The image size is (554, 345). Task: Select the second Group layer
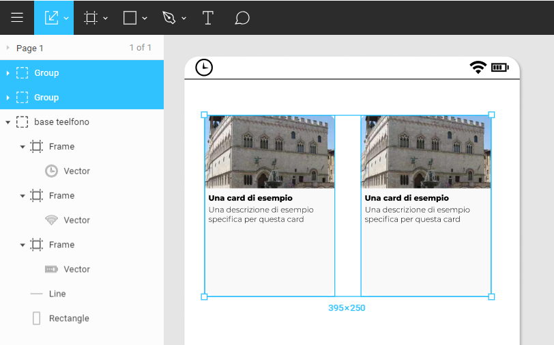click(46, 98)
